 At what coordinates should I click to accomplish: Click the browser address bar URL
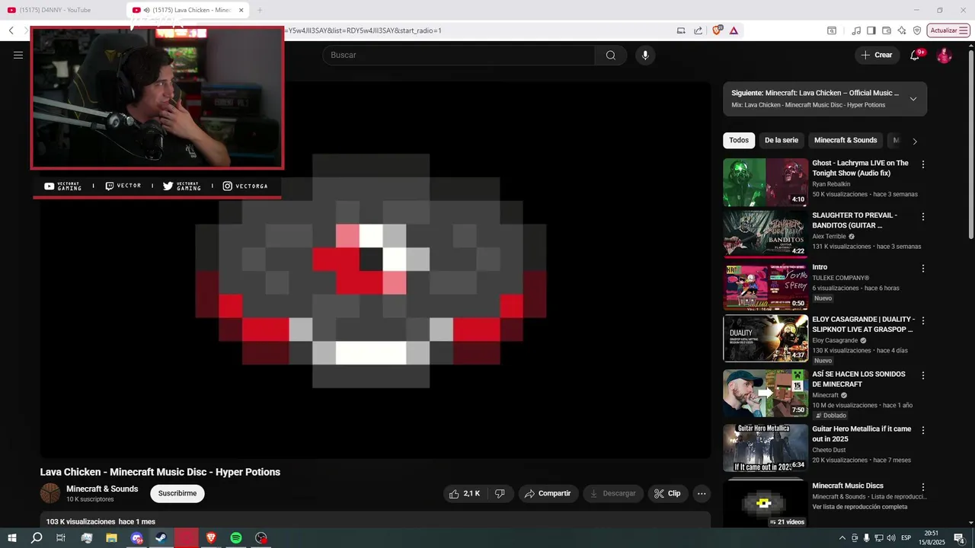(363, 30)
